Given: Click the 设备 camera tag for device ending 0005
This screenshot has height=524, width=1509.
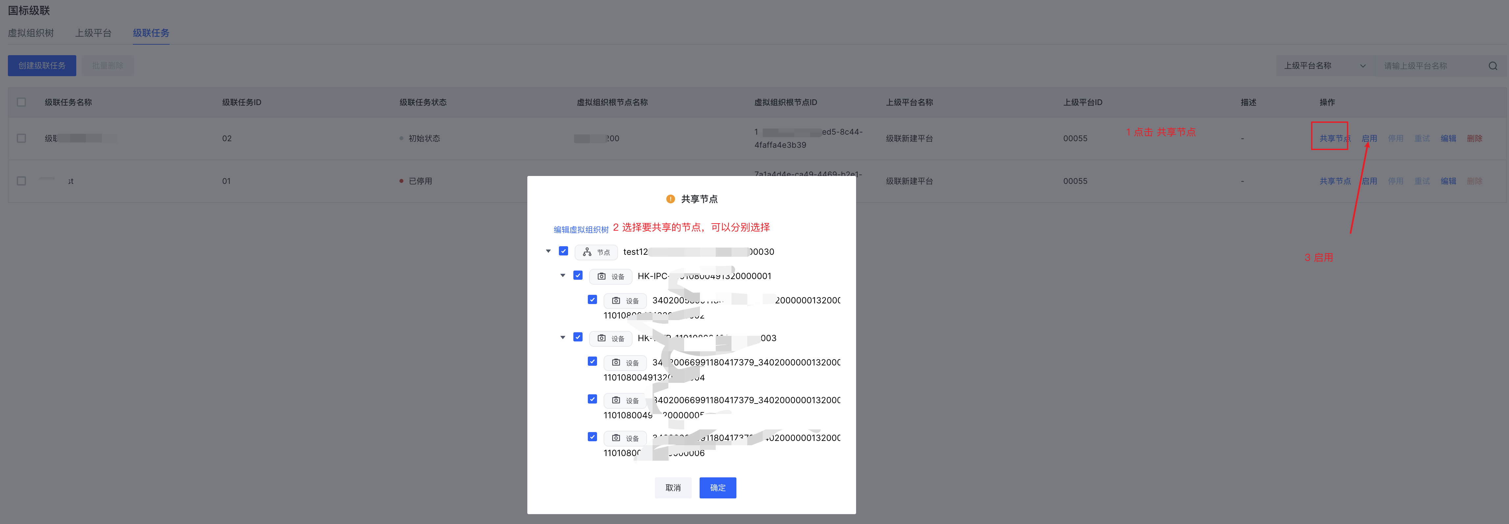Looking at the screenshot, I should (x=625, y=401).
